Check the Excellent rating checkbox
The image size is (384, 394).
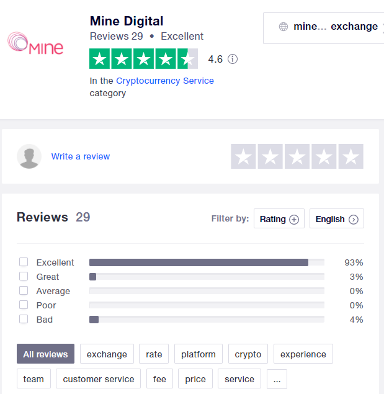click(24, 262)
